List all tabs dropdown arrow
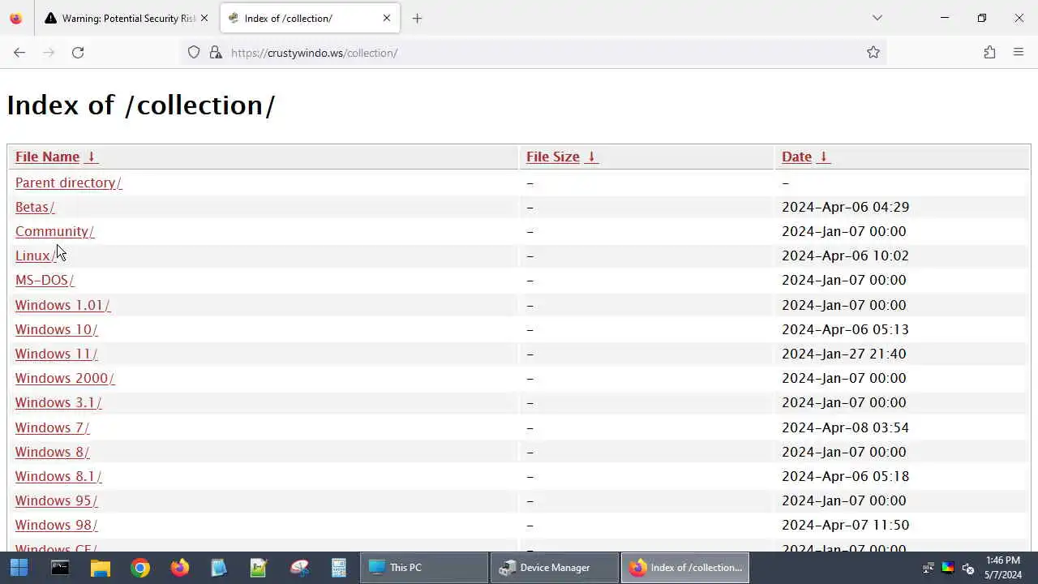Viewport: 1038px width, 584px height. point(877,18)
